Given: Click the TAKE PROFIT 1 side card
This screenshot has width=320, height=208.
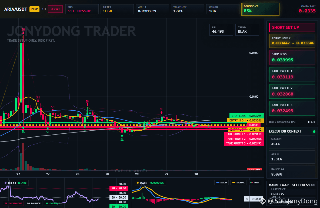Looking at the screenshot, I should pos(292,75).
